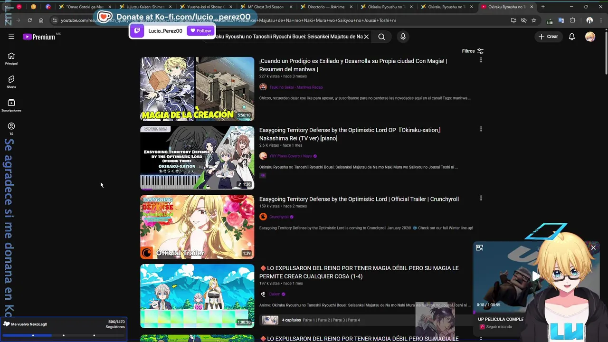Click the UP PELICULA COMPLE miniplayer title
The image size is (608, 342).
(x=501, y=319)
